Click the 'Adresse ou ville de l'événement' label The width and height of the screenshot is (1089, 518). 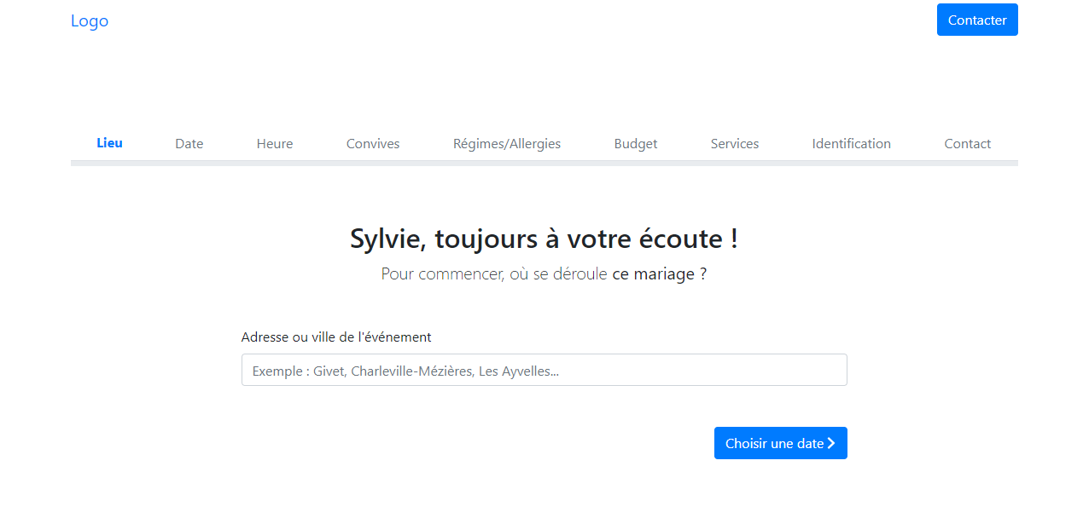336,337
